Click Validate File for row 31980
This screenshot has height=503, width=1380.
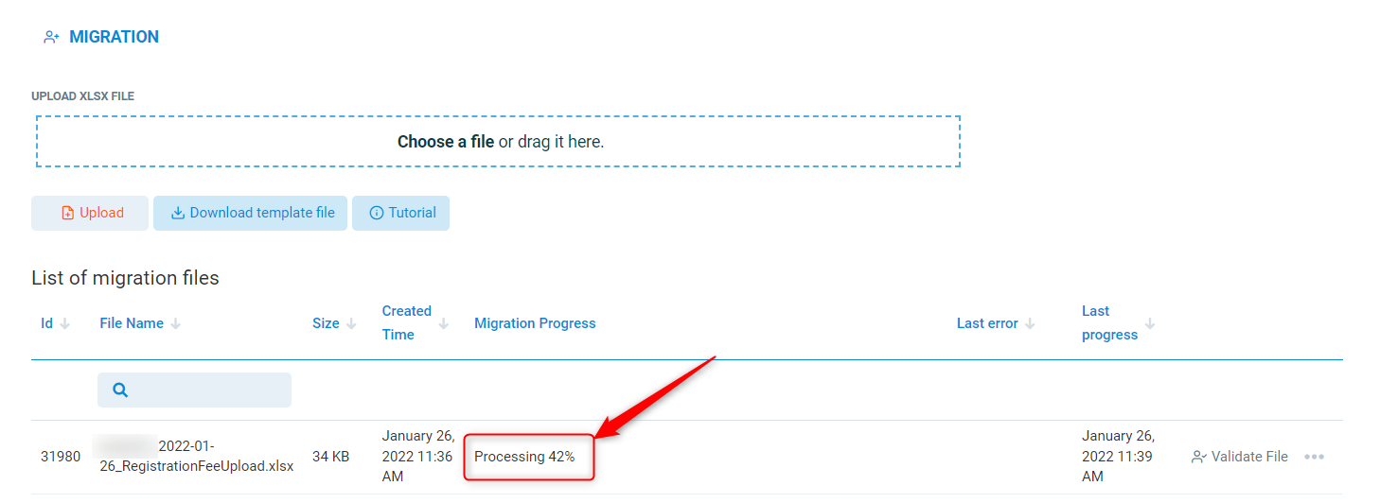[1240, 457]
